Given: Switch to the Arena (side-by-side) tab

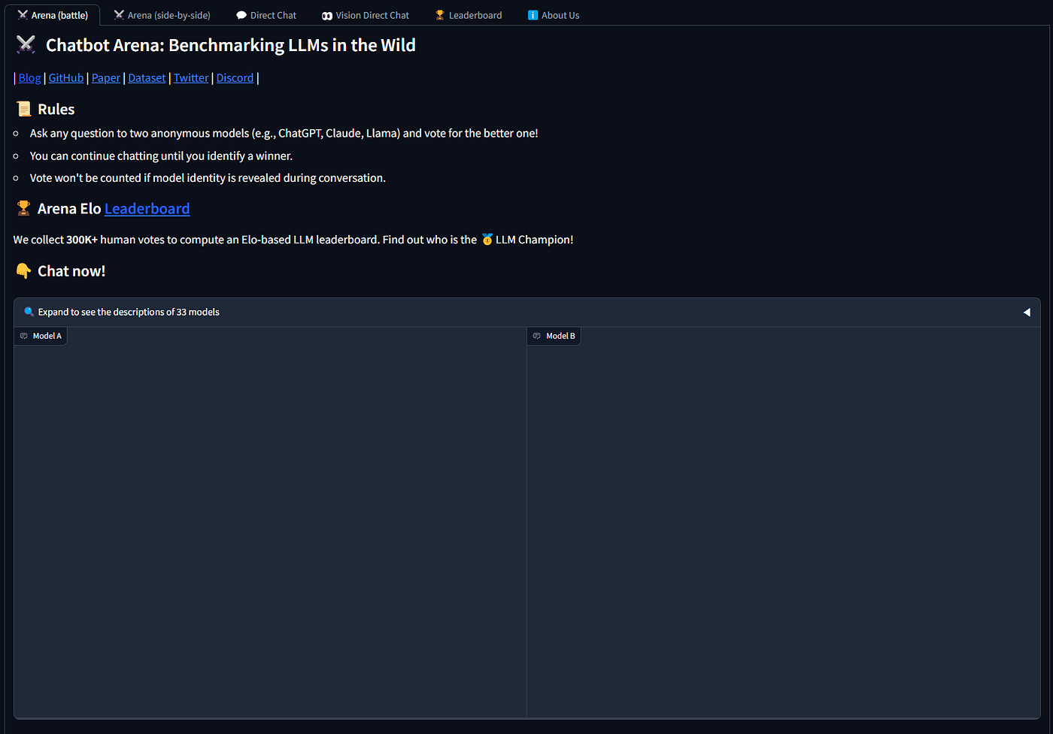Looking at the screenshot, I should click(161, 14).
